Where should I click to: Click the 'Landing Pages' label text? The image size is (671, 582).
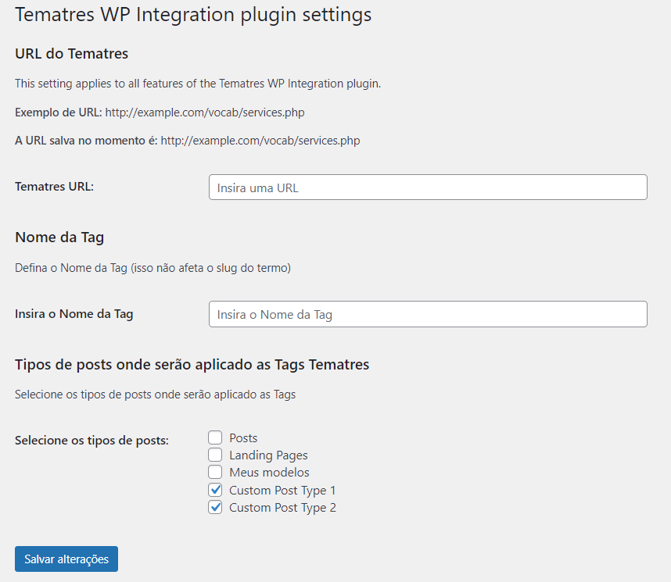(x=268, y=455)
